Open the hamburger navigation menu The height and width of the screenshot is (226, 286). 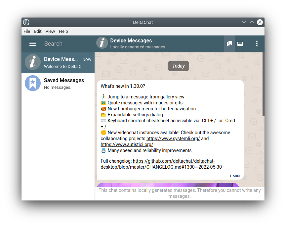[x=32, y=44]
